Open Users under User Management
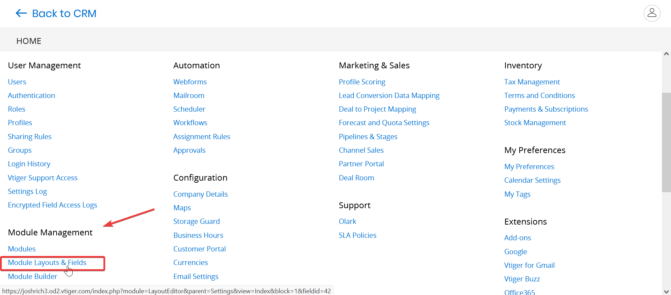671x295 pixels. [17, 82]
